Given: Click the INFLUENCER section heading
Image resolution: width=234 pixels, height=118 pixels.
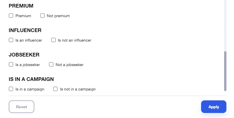Looking at the screenshot, I should (x=25, y=30).
